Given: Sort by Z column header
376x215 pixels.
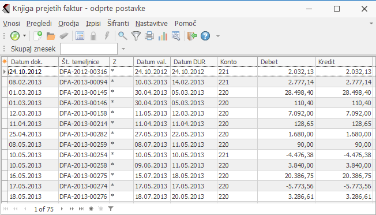Looking at the screenshot, I should tap(121, 62).
